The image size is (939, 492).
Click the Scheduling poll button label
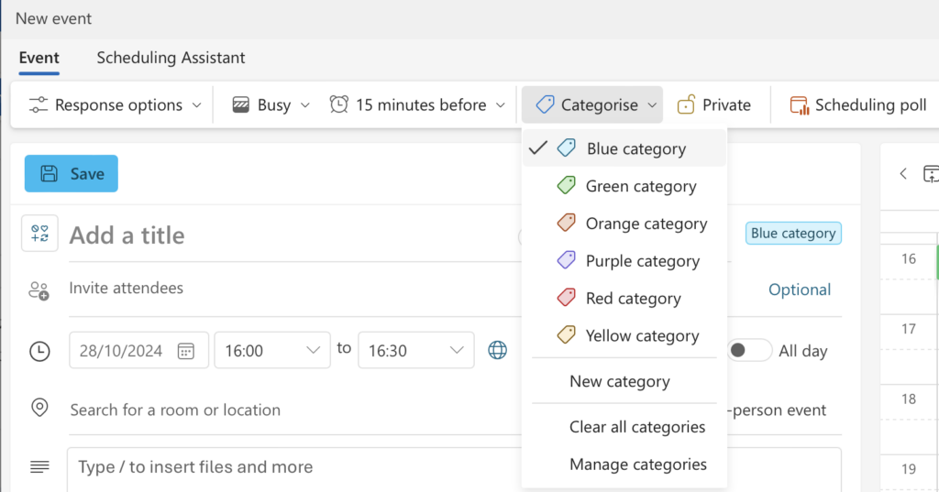tap(871, 104)
